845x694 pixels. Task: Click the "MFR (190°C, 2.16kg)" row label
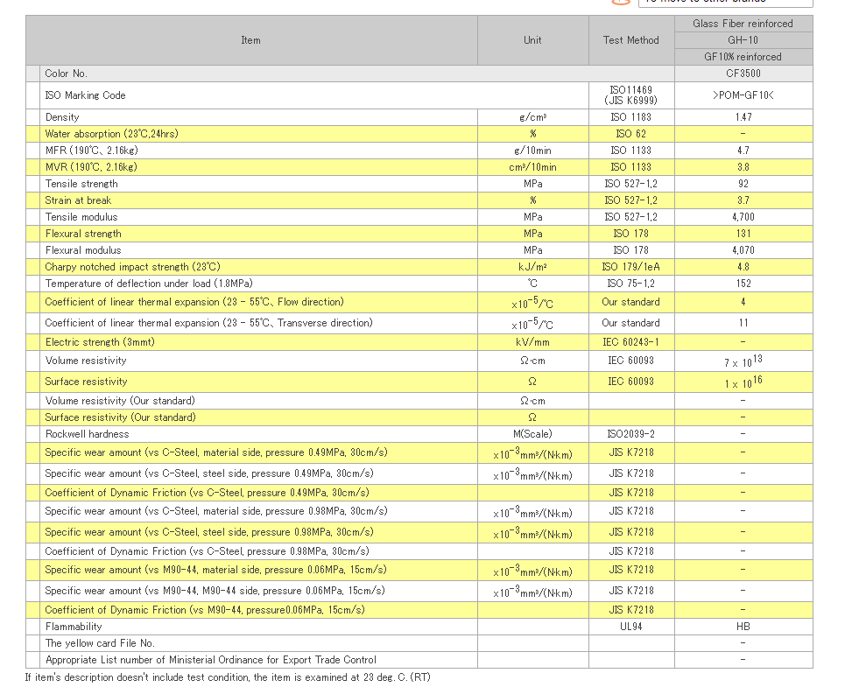point(92,151)
